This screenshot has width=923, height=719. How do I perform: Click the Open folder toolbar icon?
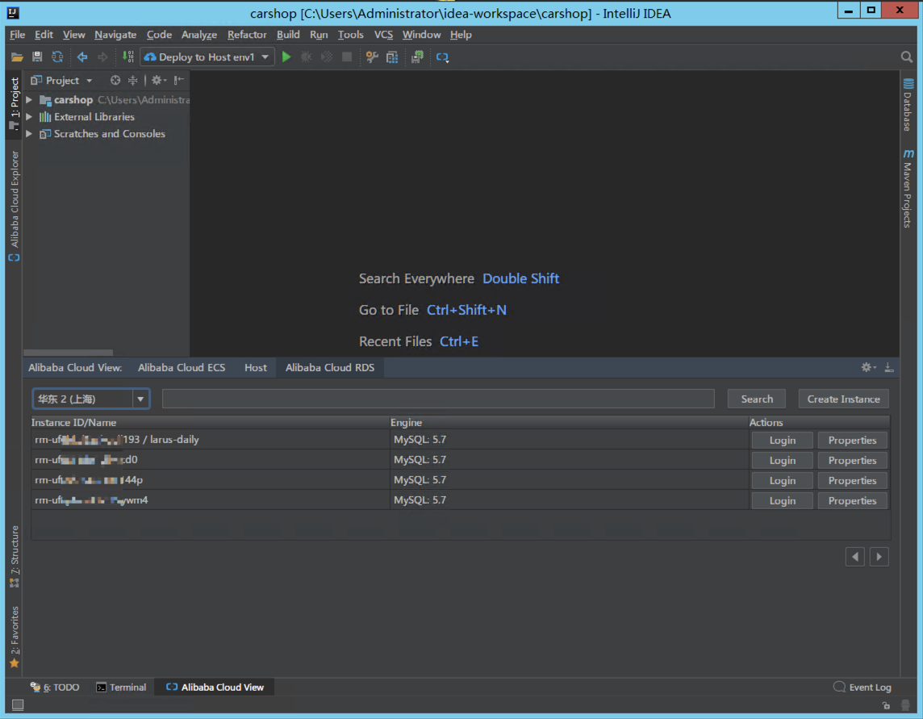17,57
